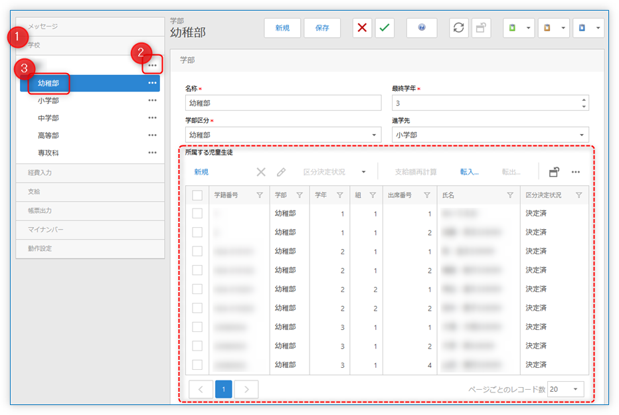Click the delete X icon in the student grid toolbar
This screenshot has width=619, height=415.
pyautogui.click(x=261, y=172)
